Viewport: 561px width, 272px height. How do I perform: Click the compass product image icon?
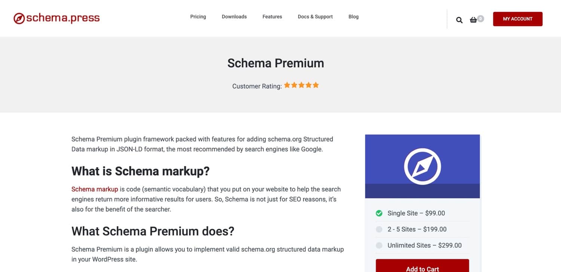click(422, 166)
